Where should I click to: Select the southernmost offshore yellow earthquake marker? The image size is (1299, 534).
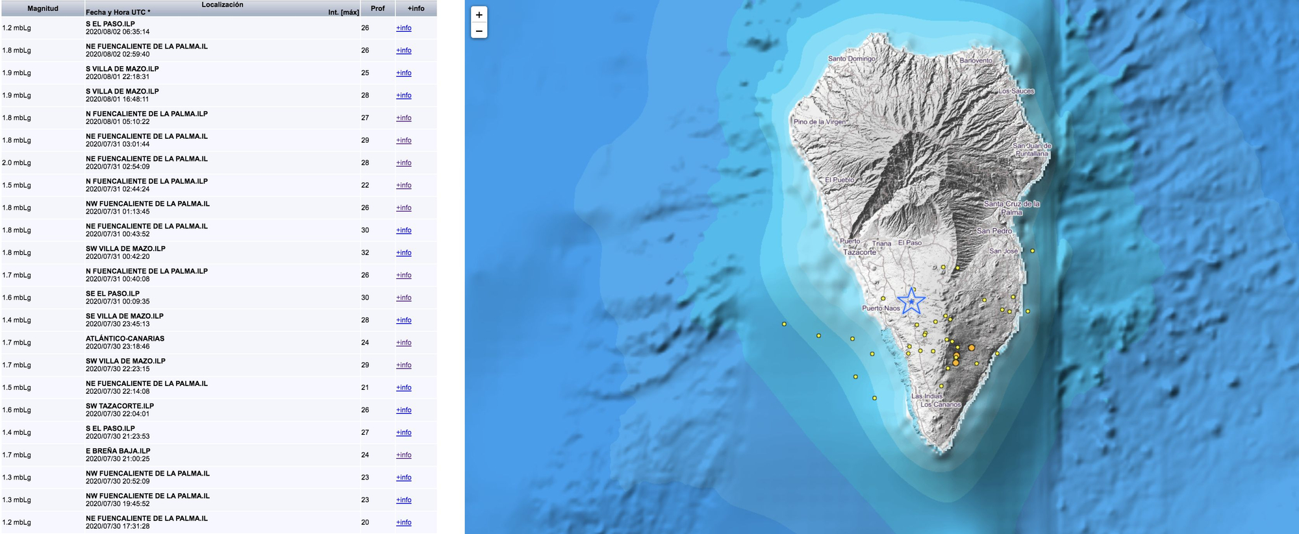pos(874,398)
